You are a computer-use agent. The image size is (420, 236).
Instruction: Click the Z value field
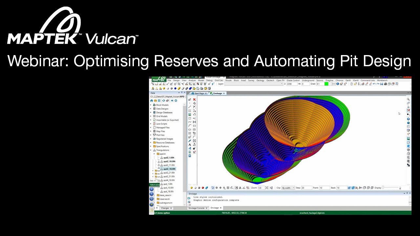292,84
